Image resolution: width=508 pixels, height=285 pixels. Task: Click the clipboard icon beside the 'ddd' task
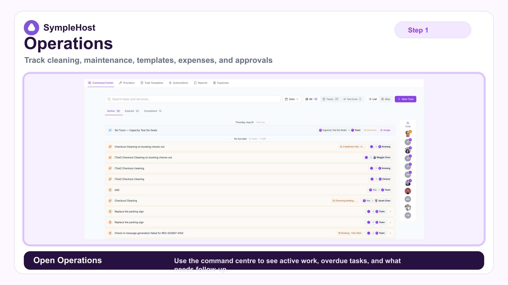pyautogui.click(x=110, y=190)
